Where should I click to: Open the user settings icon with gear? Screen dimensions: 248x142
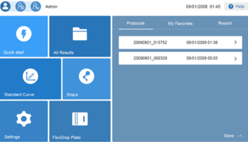[21, 7]
